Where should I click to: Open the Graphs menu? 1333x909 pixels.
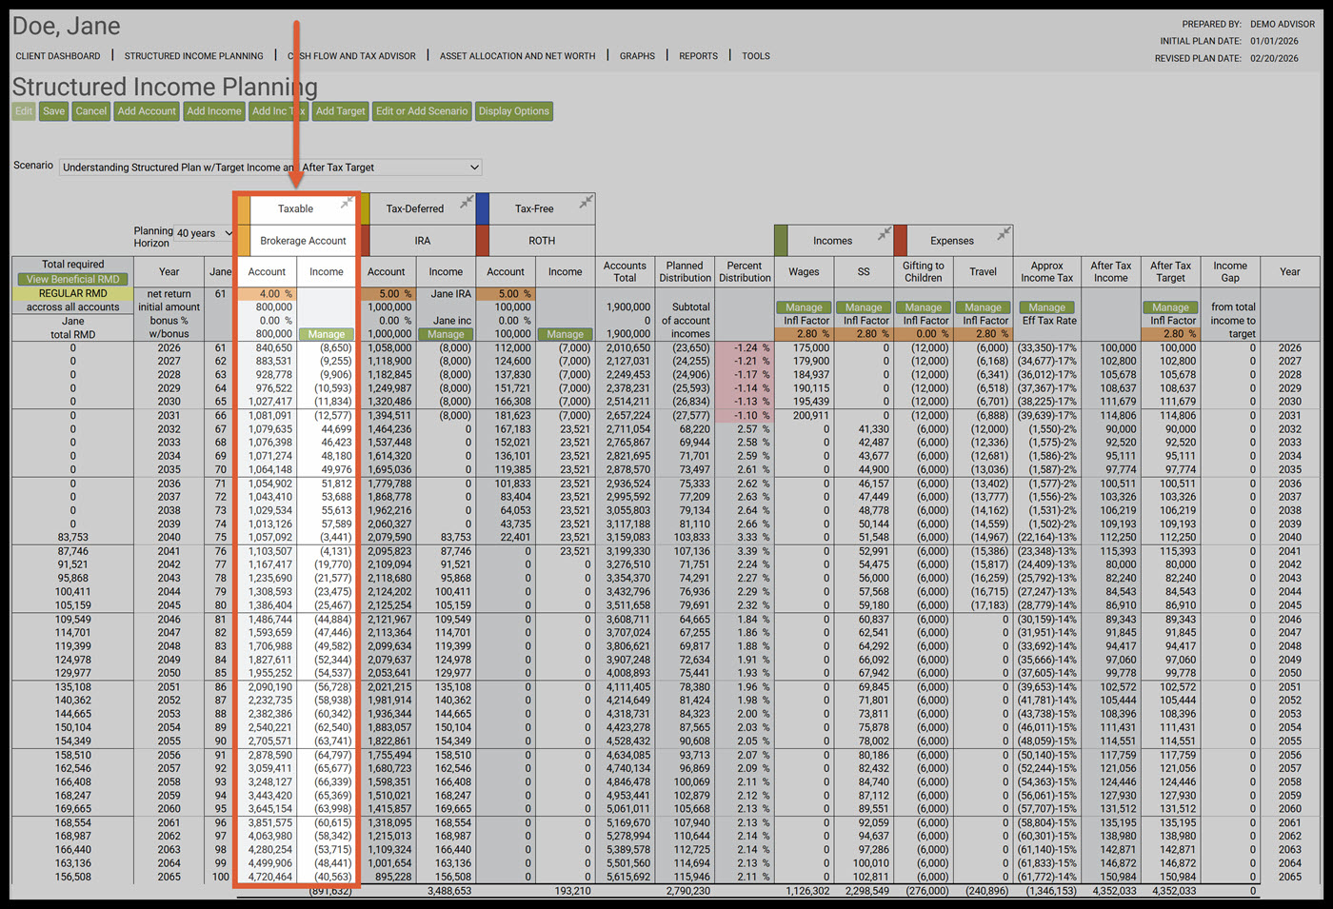pos(637,56)
